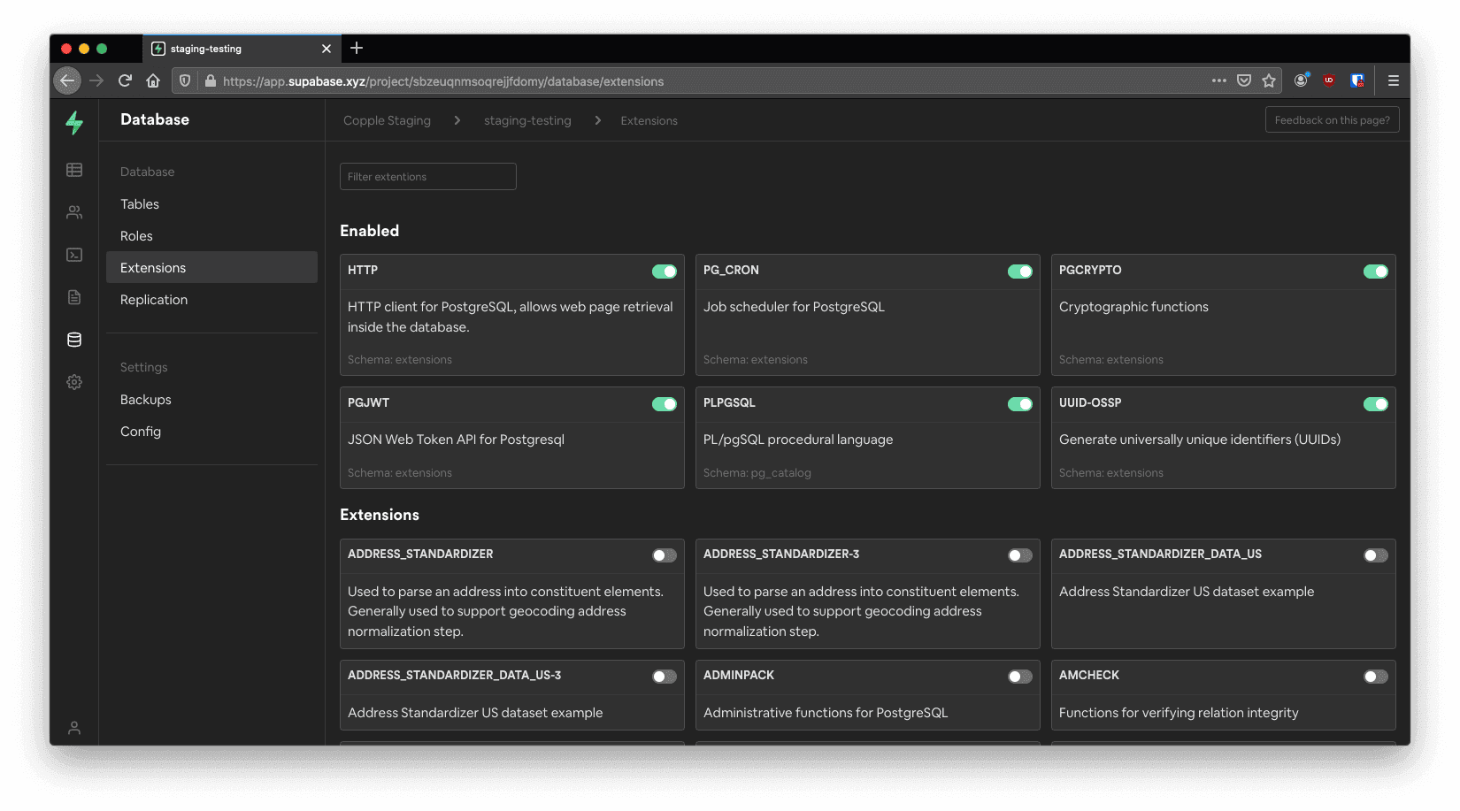Open the Backups settings page

[145, 399]
